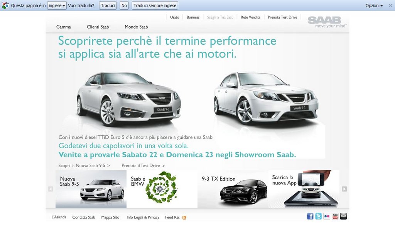Click the translate bar icon

pyautogui.click(x=5, y=5)
